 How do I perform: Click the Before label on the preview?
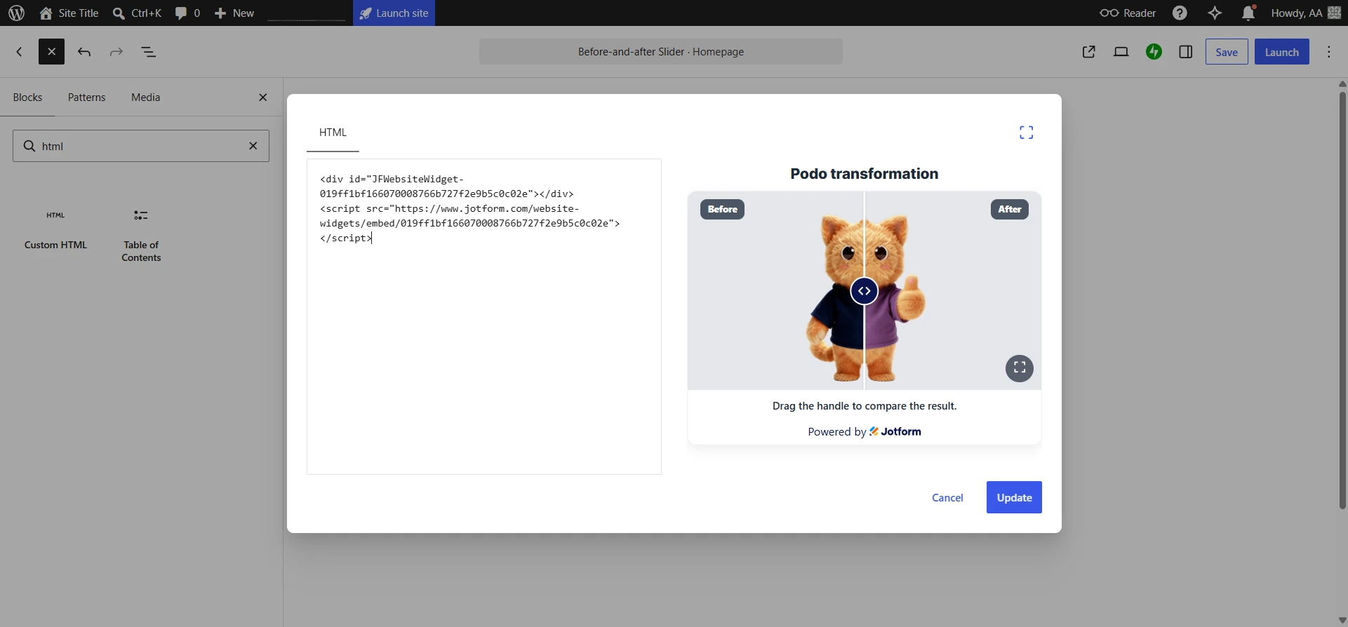tap(722, 209)
